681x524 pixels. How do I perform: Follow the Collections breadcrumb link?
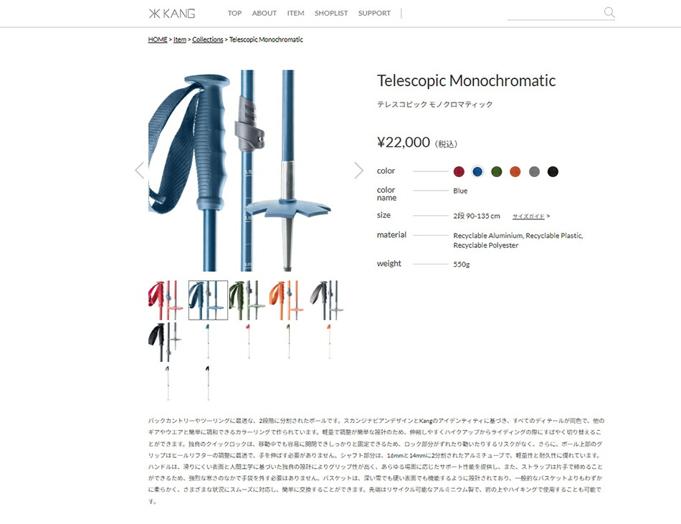[208, 39]
